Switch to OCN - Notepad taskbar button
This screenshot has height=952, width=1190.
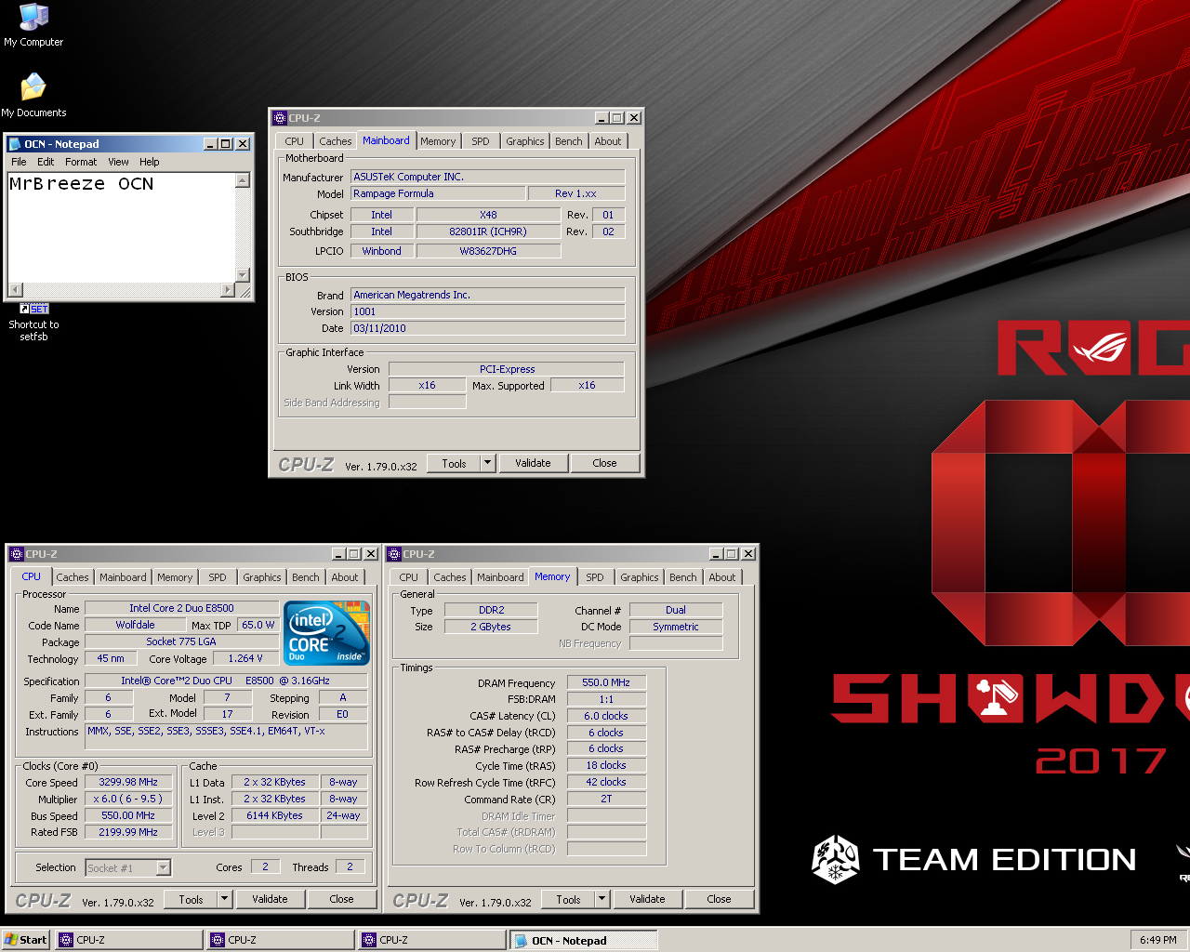click(x=584, y=940)
